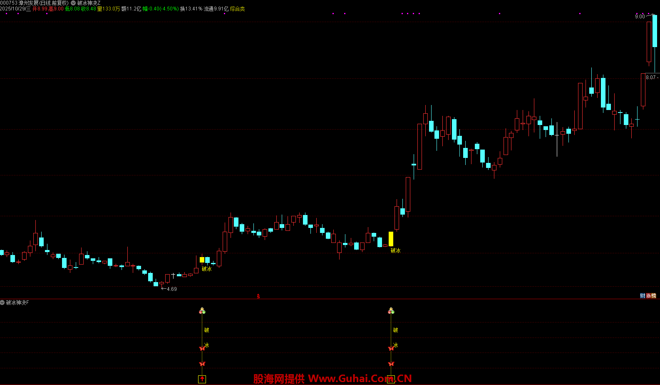The width and height of the screenshot is (660, 385).
Task: Click the right lower red butterfly marker
Action: click(x=391, y=364)
